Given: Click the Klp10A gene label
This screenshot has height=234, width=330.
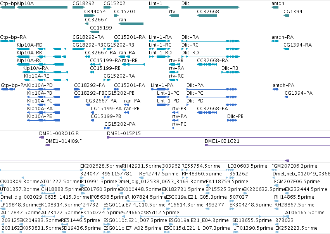Looking at the screenshot, I should tap(25, 3).
